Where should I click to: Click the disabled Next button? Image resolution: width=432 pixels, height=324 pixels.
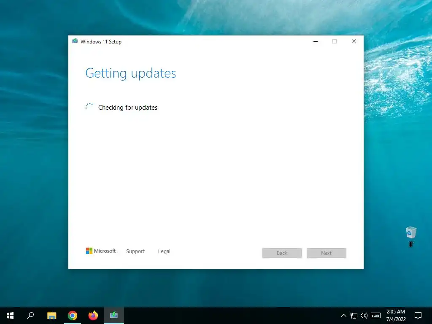[326, 253]
